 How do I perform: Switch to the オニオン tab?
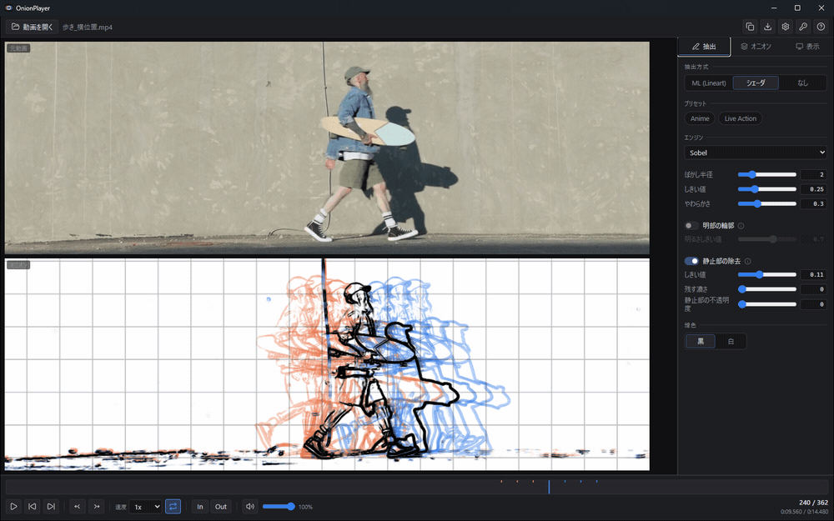[x=756, y=46]
